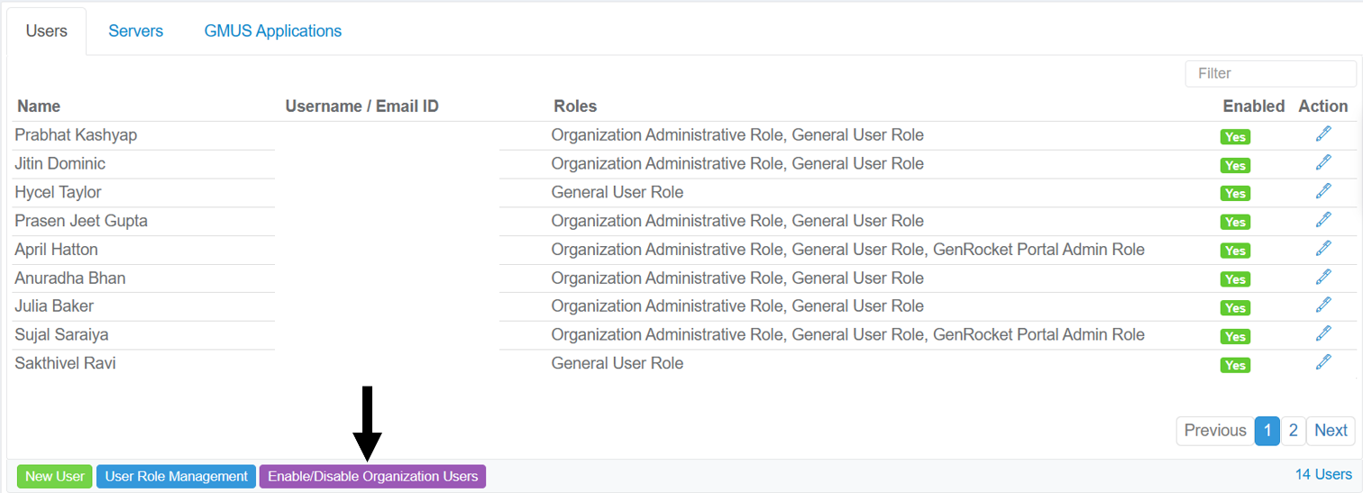Click into the Filter input field
This screenshot has width=1363, height=493.
[x=1270, y=73]
